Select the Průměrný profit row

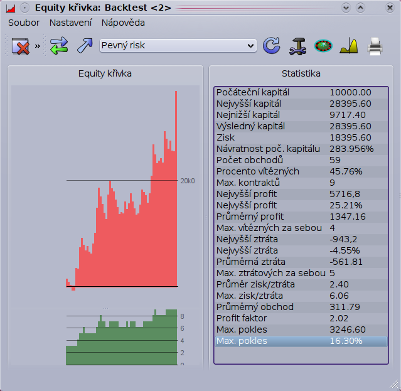(x=301, y=217)
